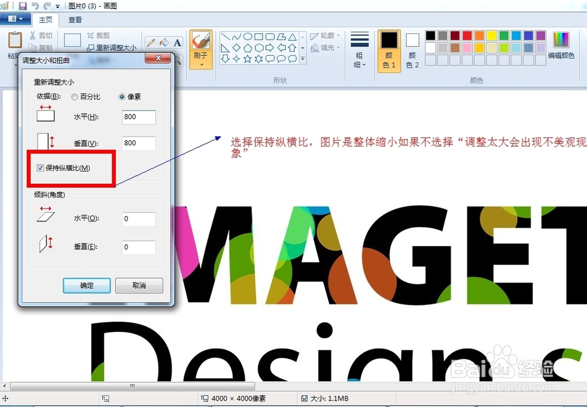
Task: Click the horizontal scrollbar left arrow
Action: pos(5,386)
